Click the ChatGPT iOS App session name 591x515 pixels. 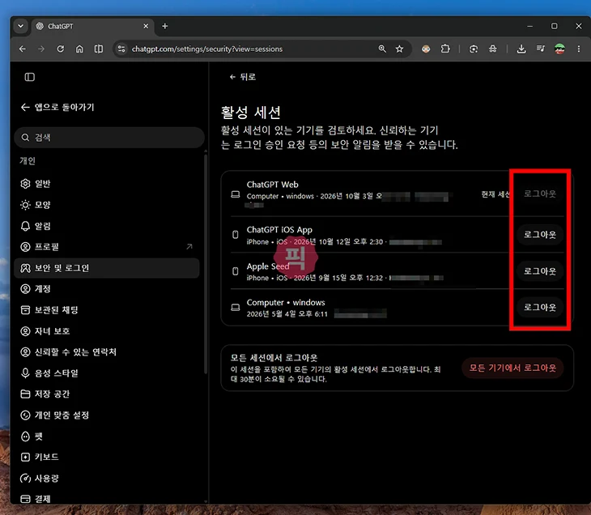[x=279, y=230]
